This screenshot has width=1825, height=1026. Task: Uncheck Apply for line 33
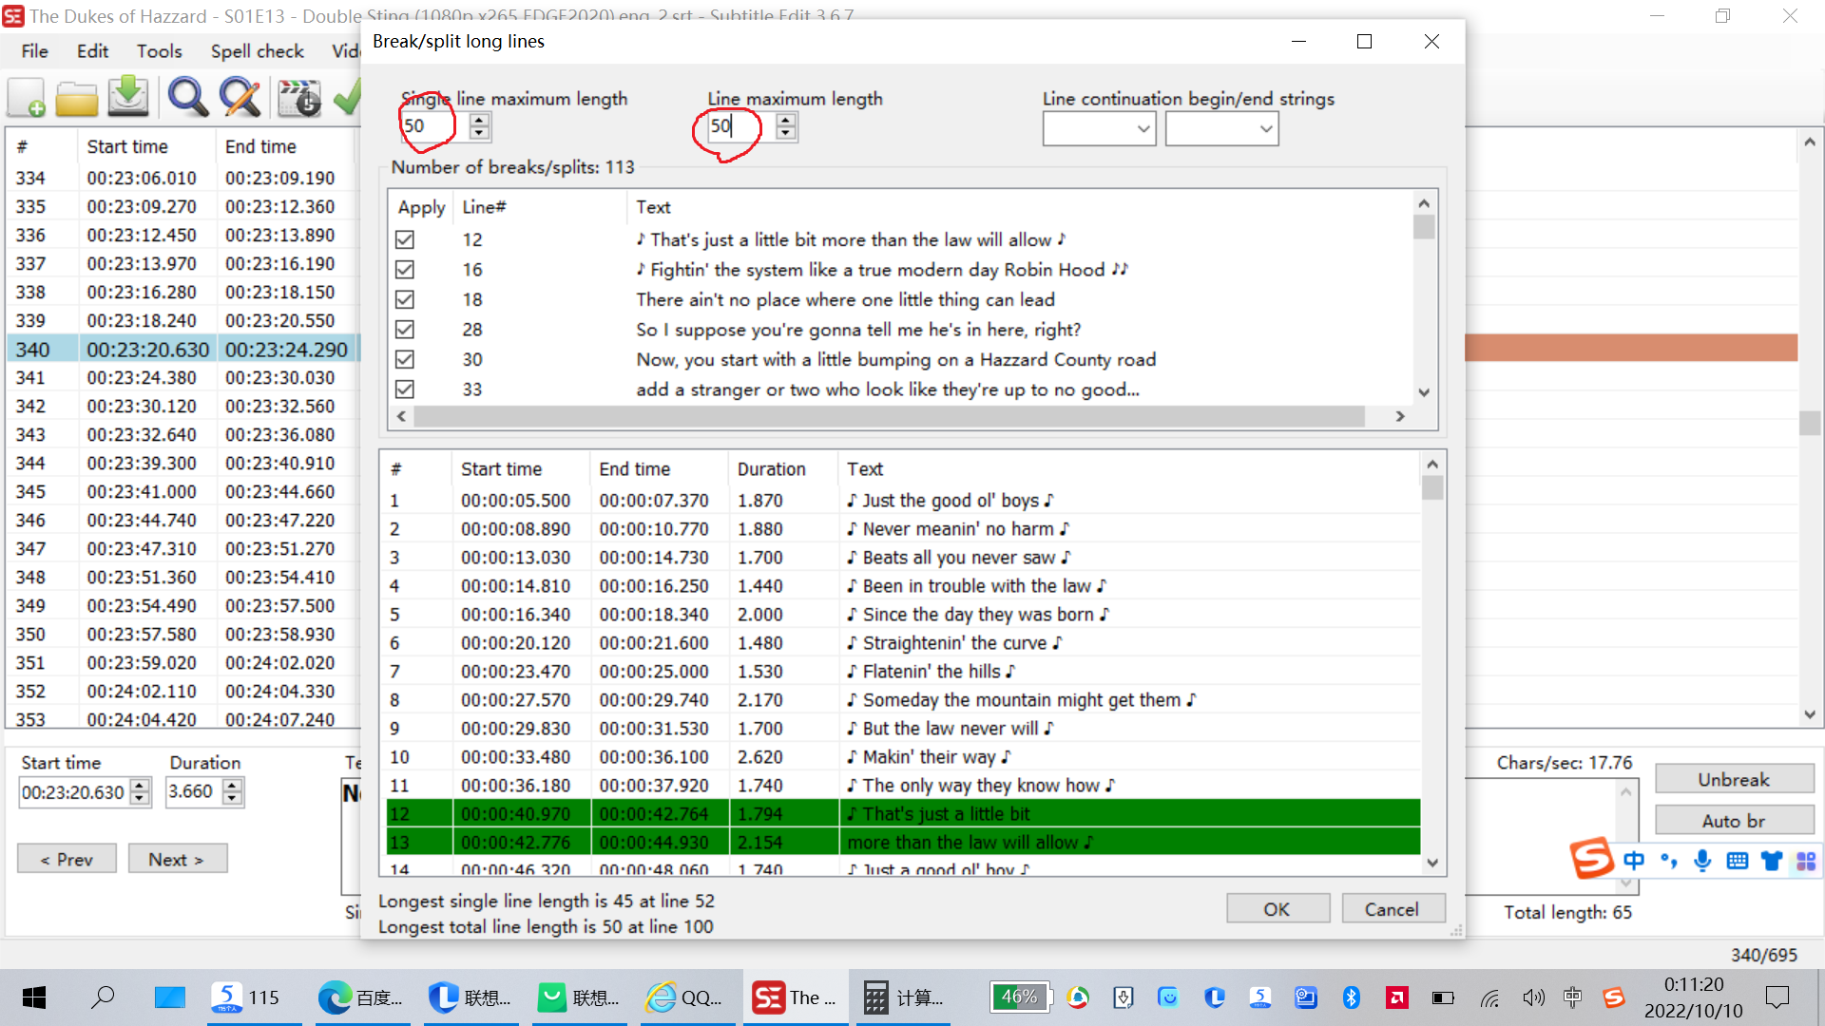pyautogui.click(x=405, y=389)
